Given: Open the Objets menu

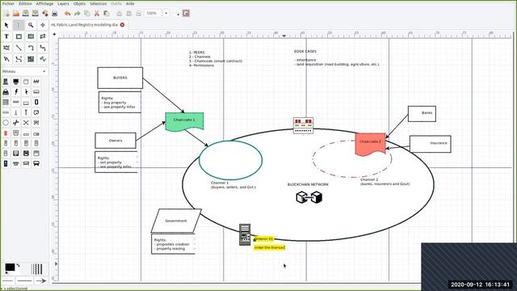Looking at the screenshot, I should coord(79,3).
